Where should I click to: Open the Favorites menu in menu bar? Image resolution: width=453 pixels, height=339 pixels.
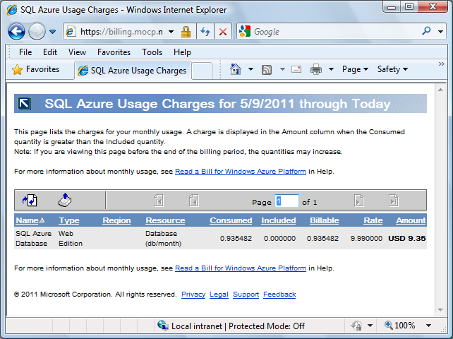[x=114, y=52]
